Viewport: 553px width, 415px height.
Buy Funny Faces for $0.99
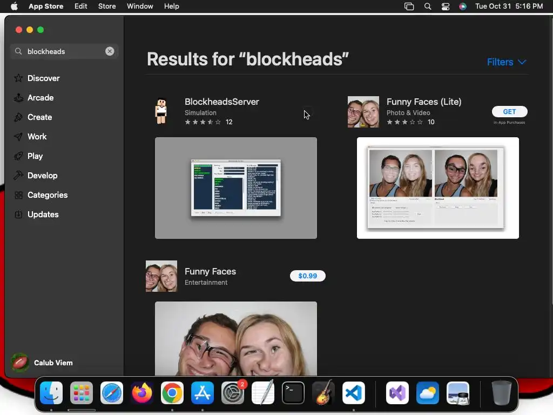click(307, 276)
